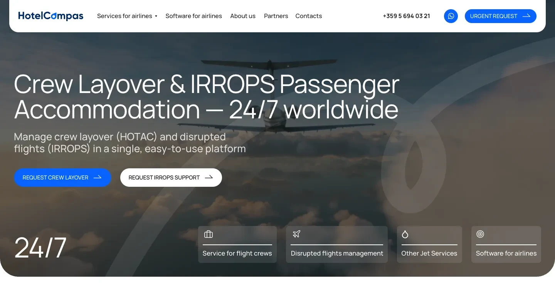Select Other Jet Services card

[x=429, y=244]
